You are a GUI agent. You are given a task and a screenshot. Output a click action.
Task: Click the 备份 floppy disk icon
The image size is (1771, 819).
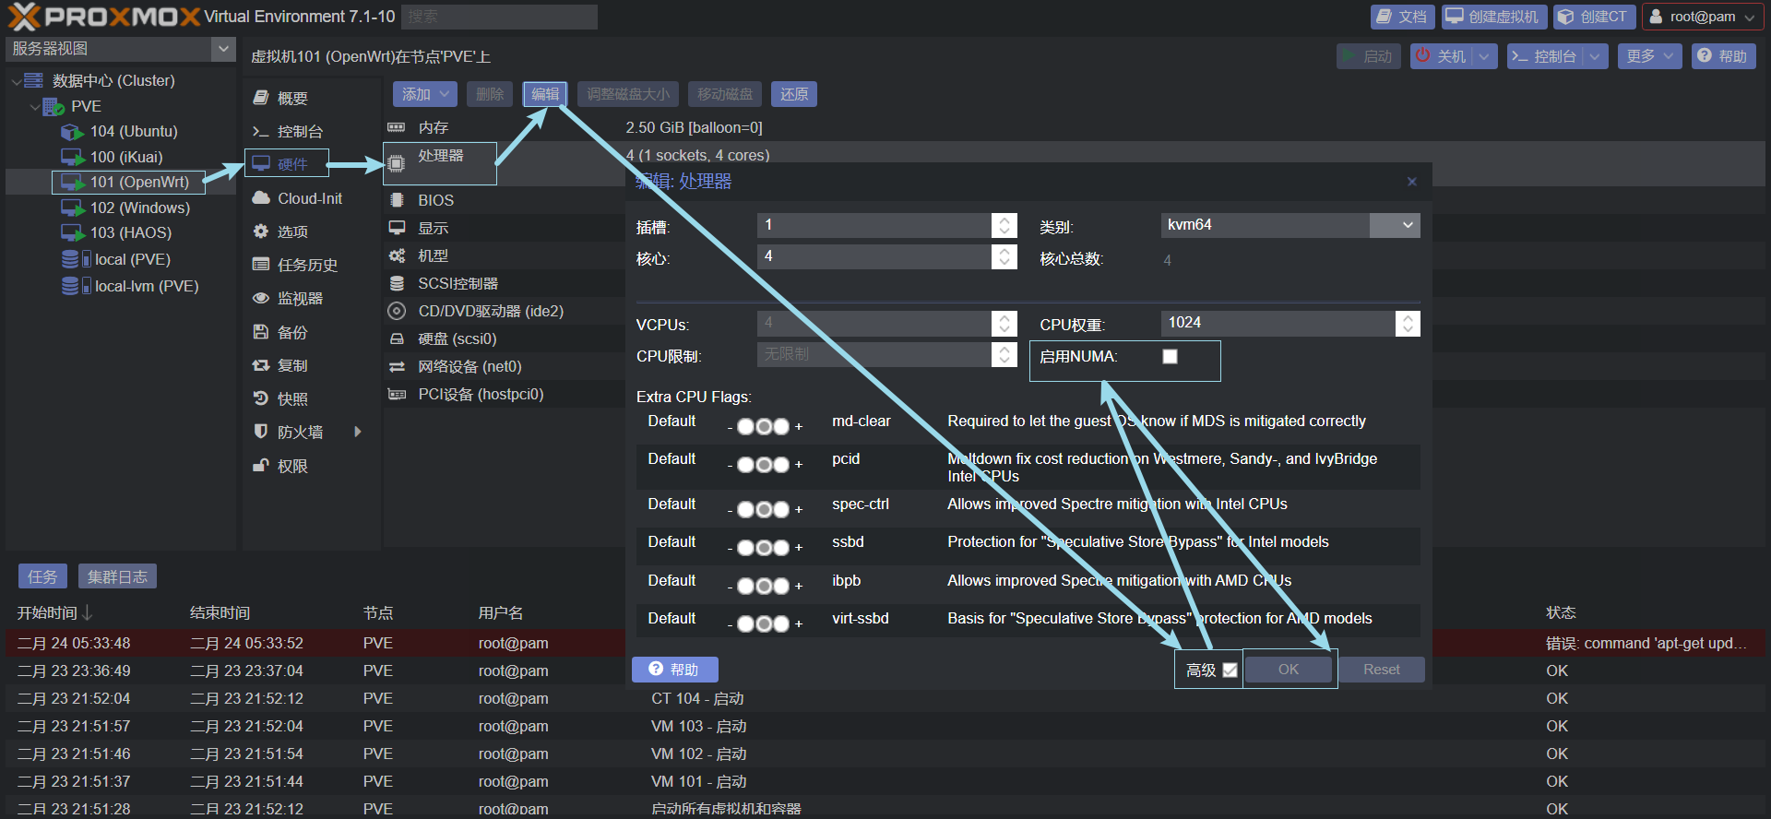(261, 332)
